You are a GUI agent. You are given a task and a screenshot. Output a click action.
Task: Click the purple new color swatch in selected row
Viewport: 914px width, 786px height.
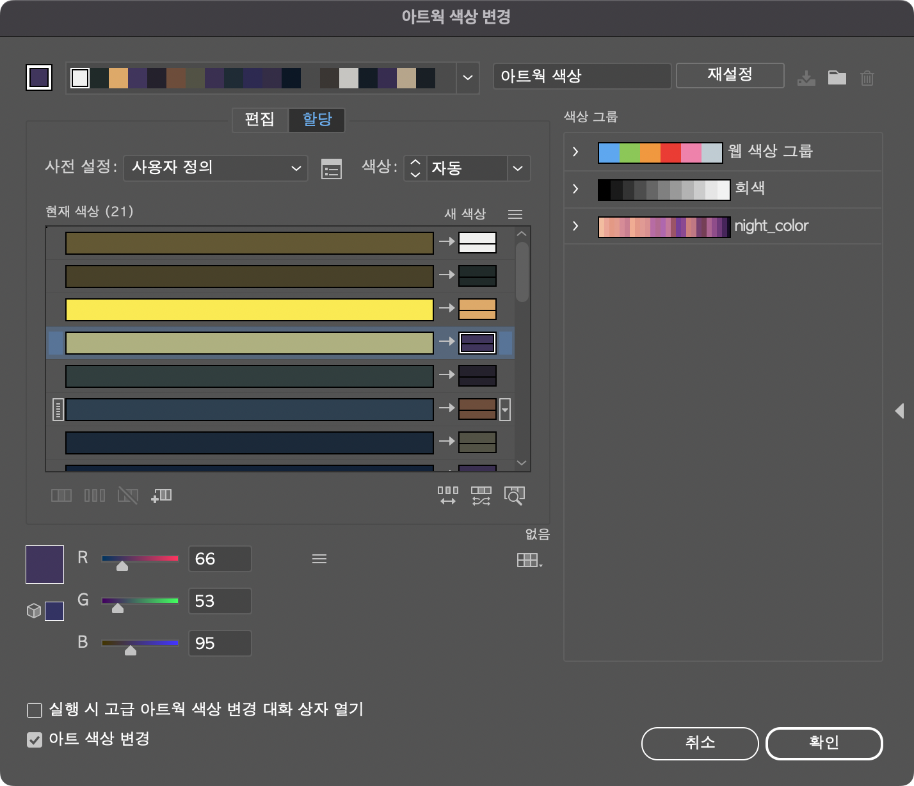pos(477,342)
